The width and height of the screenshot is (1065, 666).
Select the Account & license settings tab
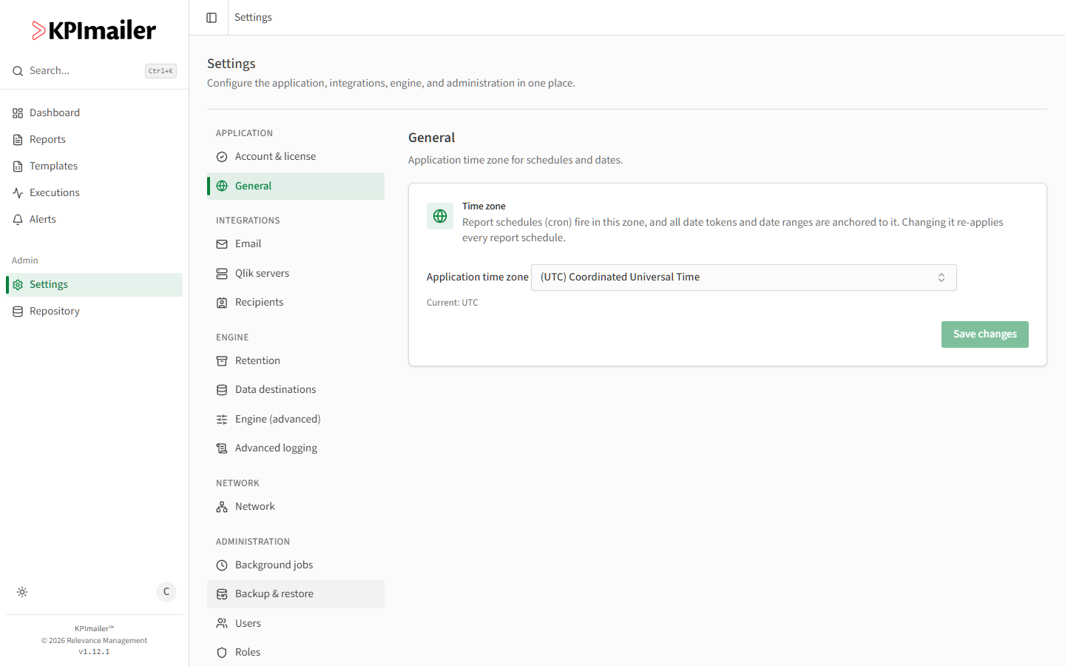click(x=296, y=157)
